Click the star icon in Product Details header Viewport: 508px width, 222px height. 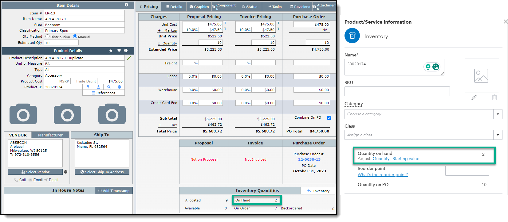click(x=111, y=51)
